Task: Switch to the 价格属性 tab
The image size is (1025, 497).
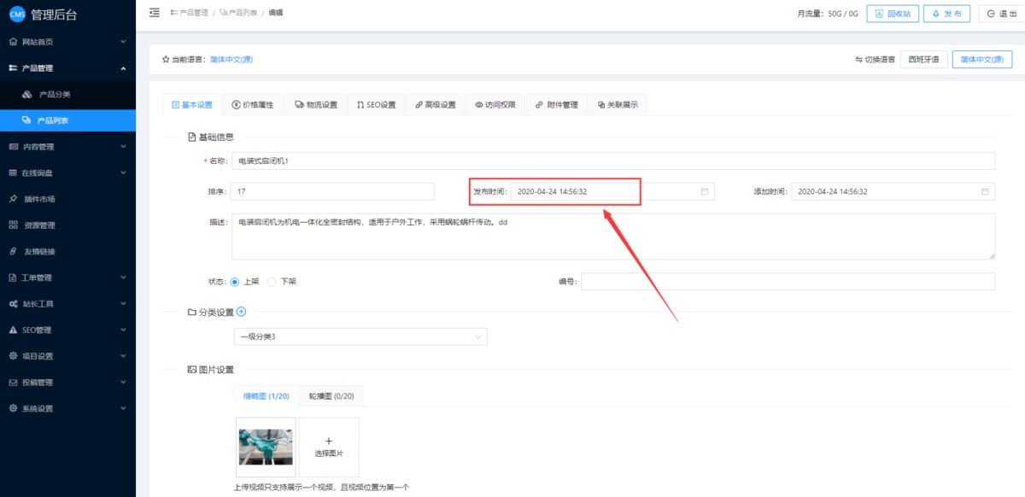Action: (x=252, y=105)
